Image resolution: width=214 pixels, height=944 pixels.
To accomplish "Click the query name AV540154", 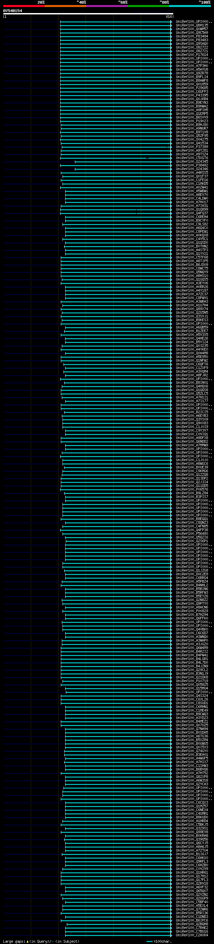I will (x=12, y=11).
